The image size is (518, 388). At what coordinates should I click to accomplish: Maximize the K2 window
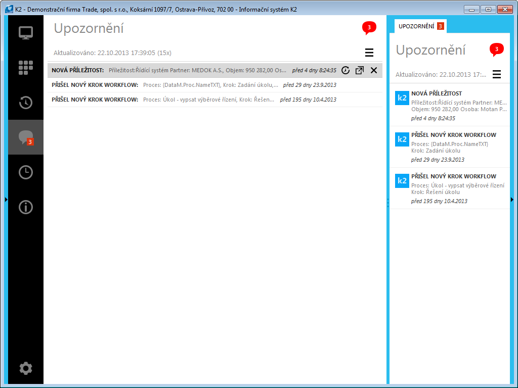click(x=488, y=9)
